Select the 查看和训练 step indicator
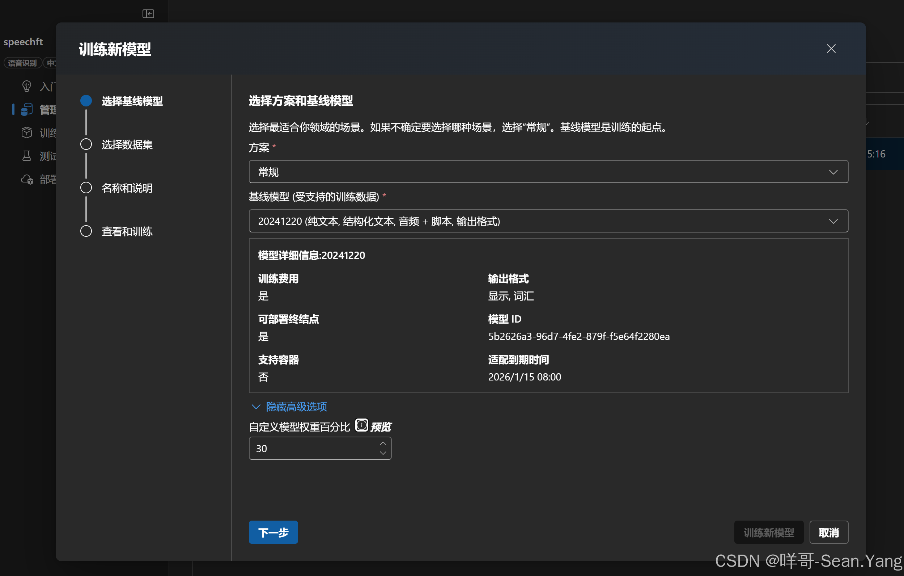This screenshot has height=576, width=904. pos(86,231)
